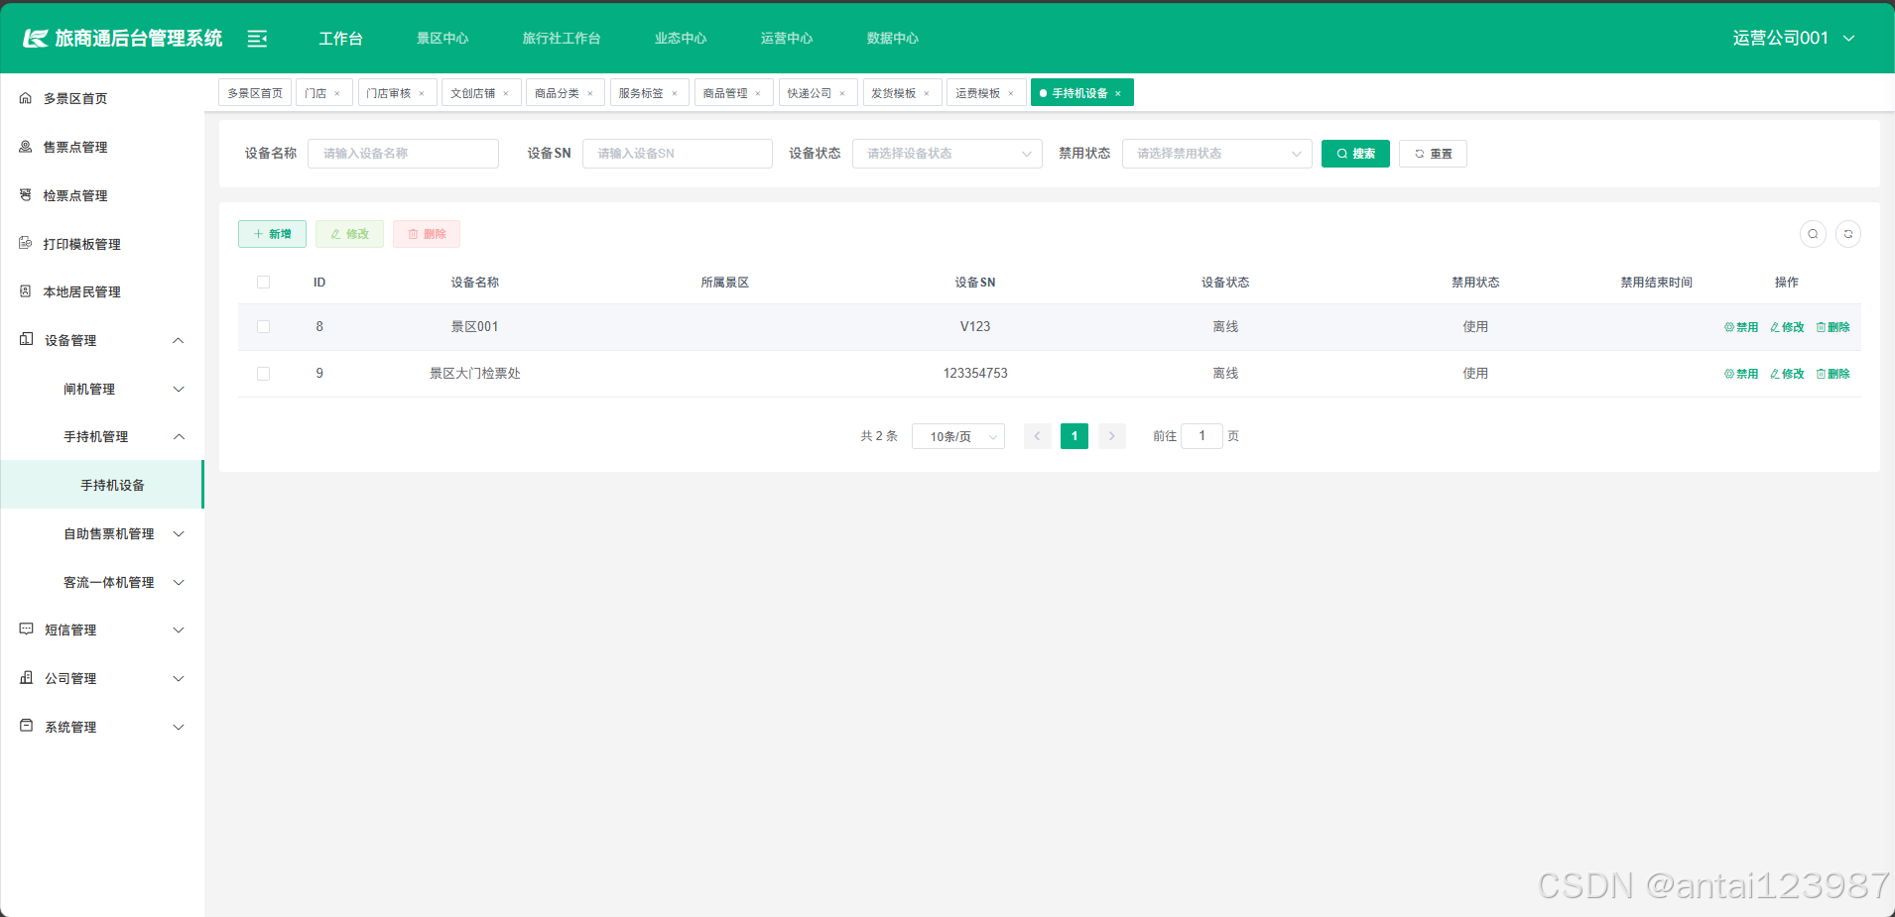Focus the 设备SN search input
The image size is (1895, 917).
point(678,154)
